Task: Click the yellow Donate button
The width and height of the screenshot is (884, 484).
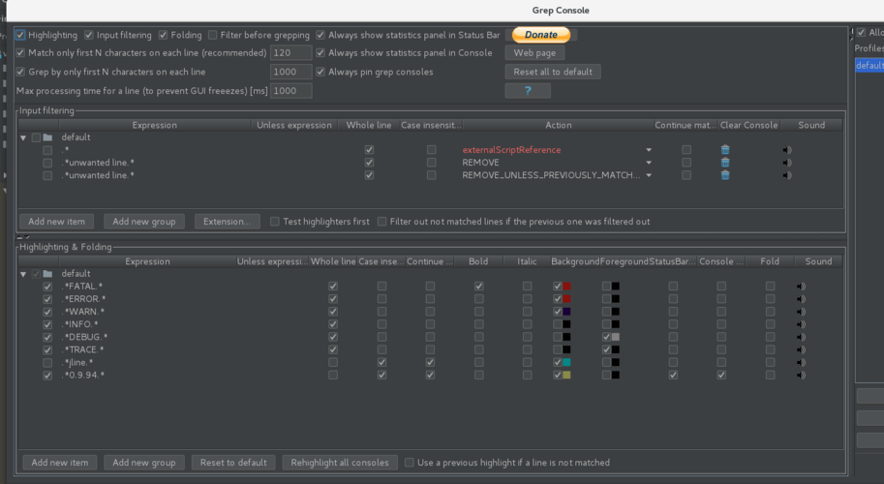Action: (541, 35)
